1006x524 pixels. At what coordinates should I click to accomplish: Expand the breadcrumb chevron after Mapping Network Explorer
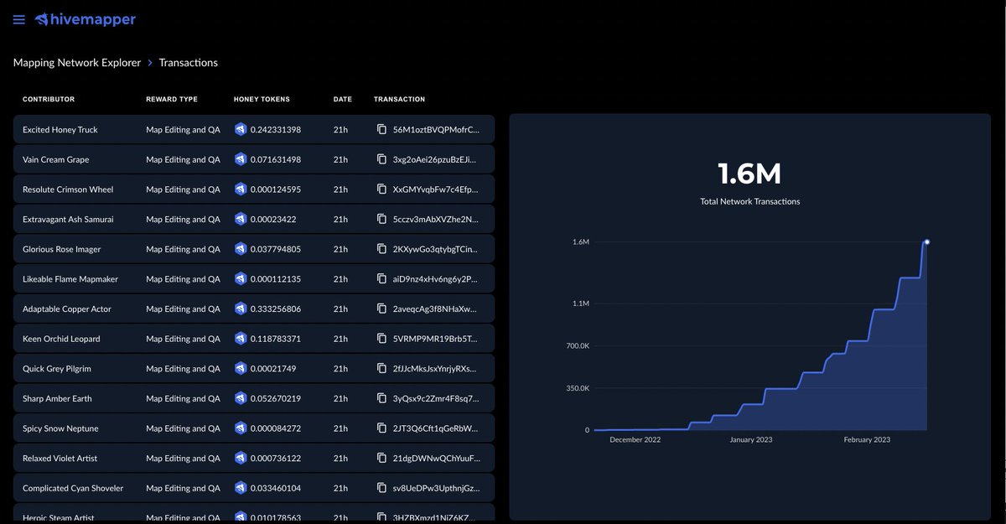tap(149, 62)
